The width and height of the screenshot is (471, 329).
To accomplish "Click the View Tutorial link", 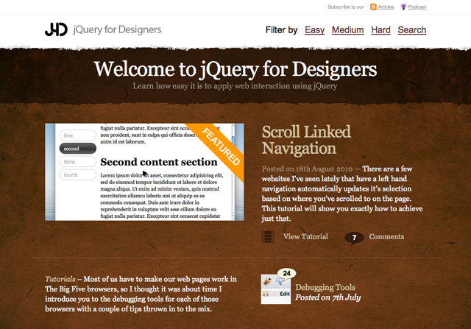I will point(305,237).
